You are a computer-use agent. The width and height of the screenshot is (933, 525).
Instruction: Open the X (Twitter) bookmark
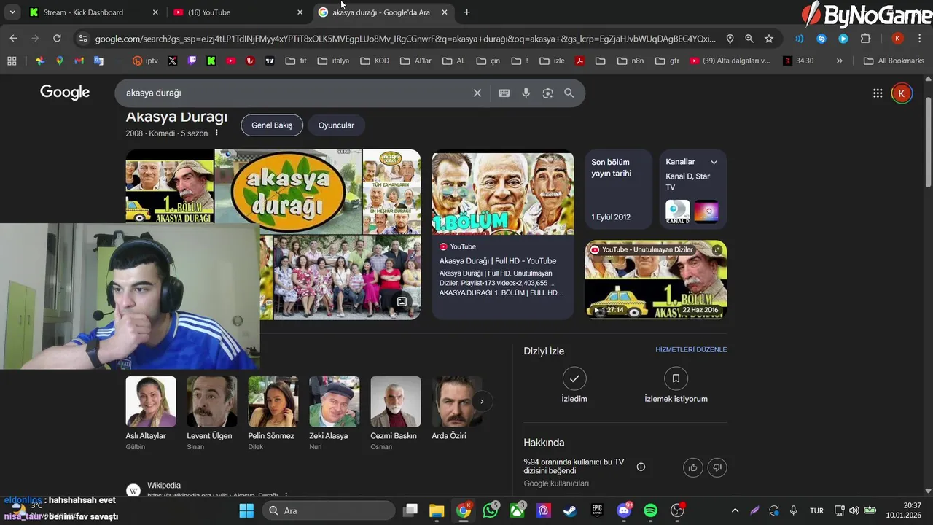(172, 61)
